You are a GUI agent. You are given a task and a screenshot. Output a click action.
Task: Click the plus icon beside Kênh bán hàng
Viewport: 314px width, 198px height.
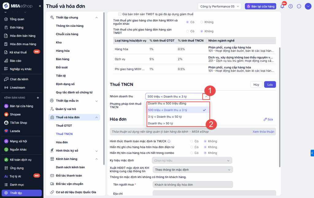pos(38,98)
